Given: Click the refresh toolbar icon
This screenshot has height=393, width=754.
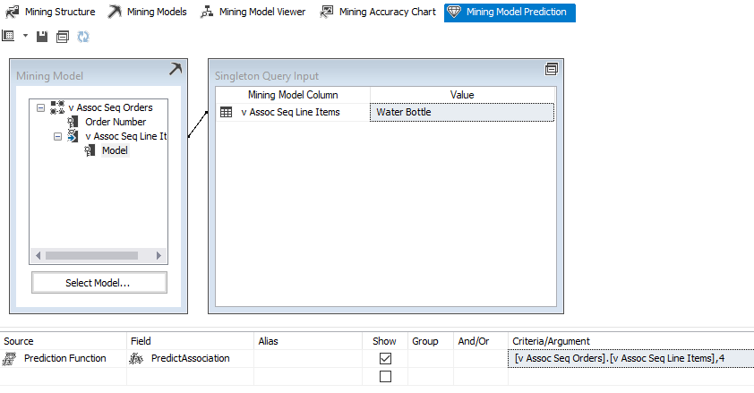Looking at the screenshot, I should [x=83, y=37].
